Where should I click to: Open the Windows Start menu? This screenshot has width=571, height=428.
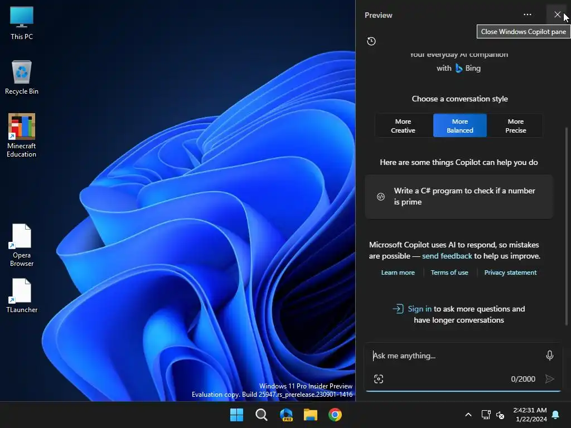[236, 415]
